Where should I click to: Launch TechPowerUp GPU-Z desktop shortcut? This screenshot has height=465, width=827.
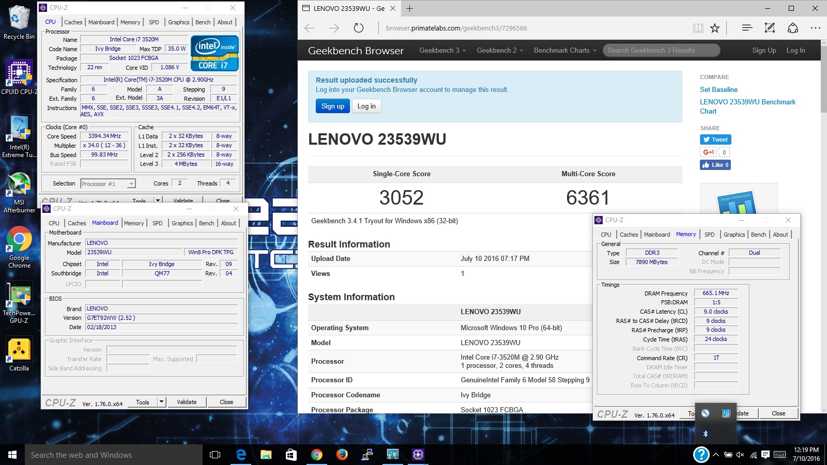click(x=19, y=303)
